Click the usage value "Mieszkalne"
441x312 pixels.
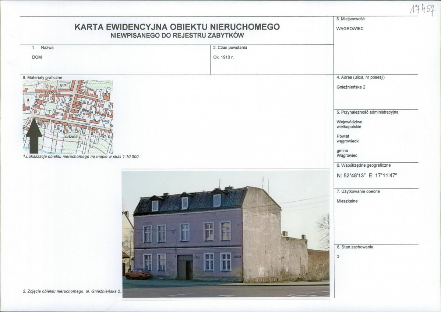click(347, 201)
